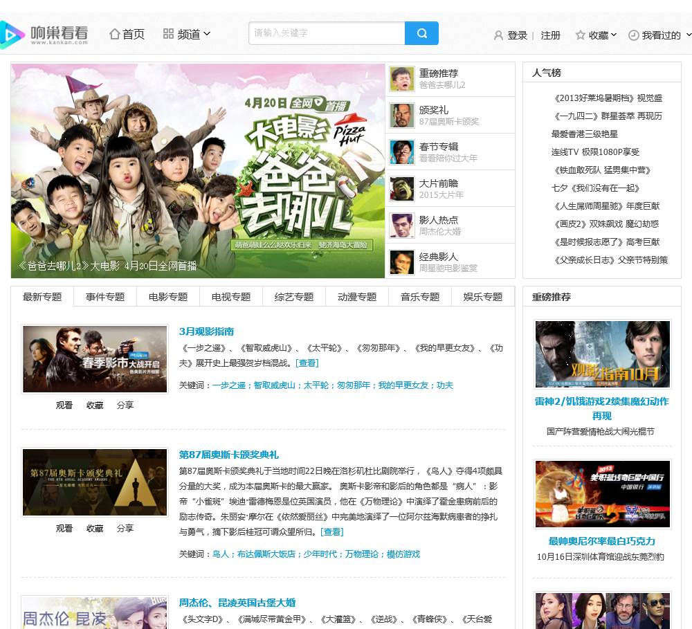Screen dimensions: 692x629
Task: Click the 春季影市大战开启 thumbnail
Action: (x=95, y=359)
